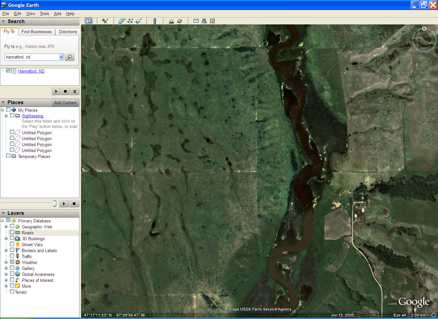Enable the Roads layer checkbox

point(12,232)
